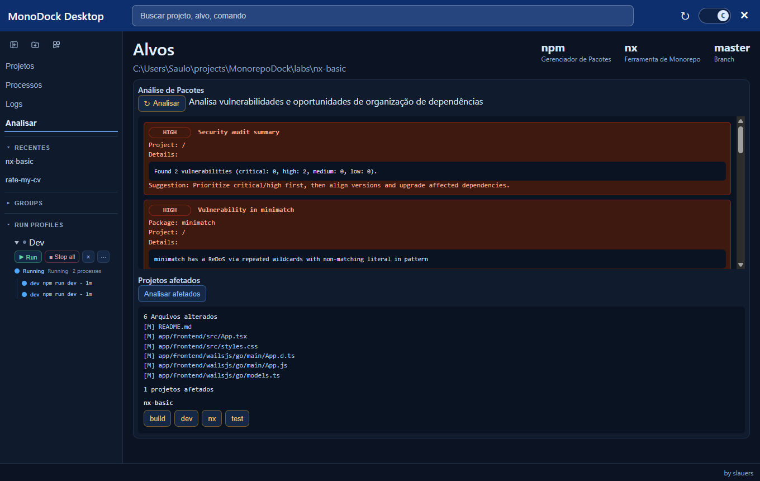Click the Package: minimatch line
This screenshot has height=481, width=760.
point(182,223)
